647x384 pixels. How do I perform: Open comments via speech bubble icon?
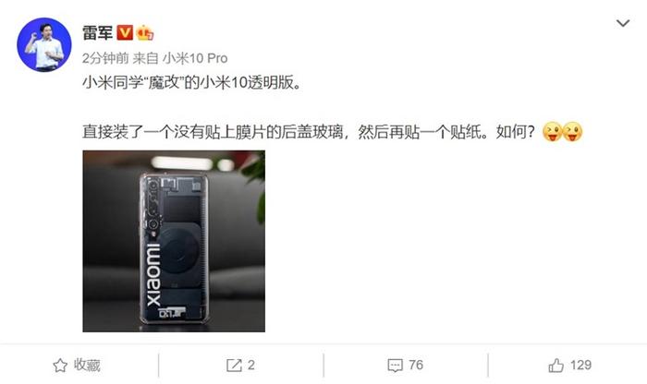coord(395,366)
